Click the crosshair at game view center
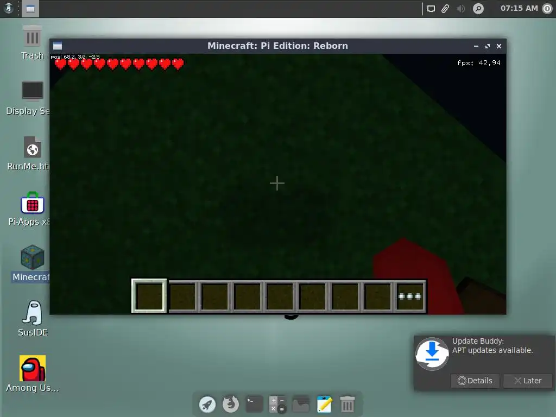Viewport: 556px width, 417px height. coord(277,184)
